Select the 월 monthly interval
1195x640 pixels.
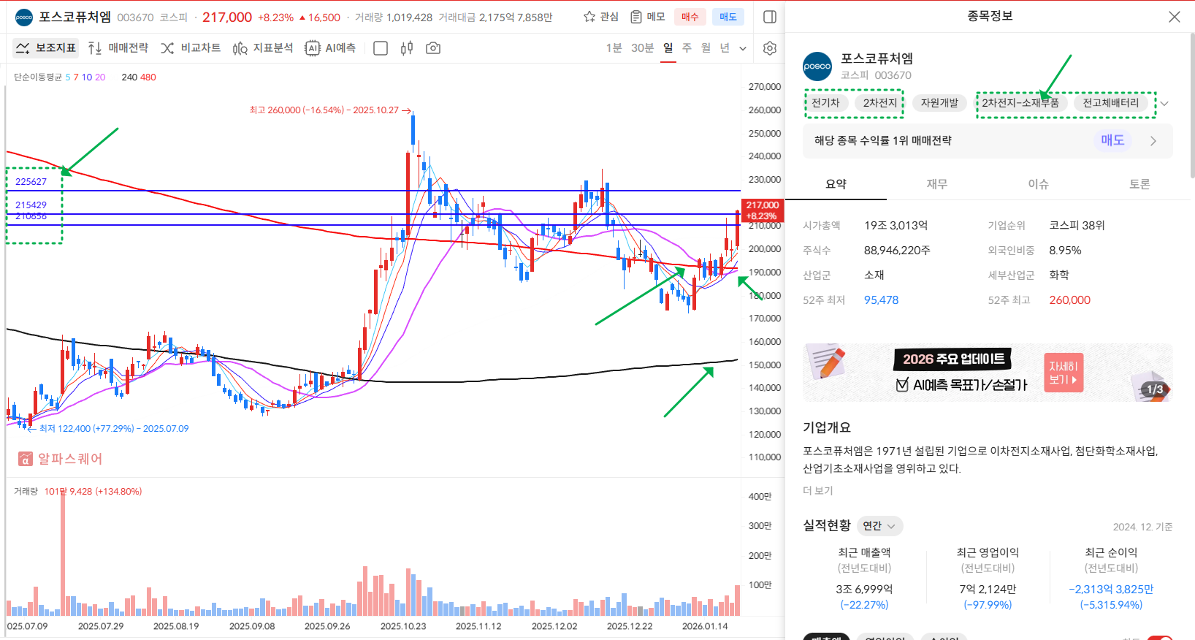[706, 48]
